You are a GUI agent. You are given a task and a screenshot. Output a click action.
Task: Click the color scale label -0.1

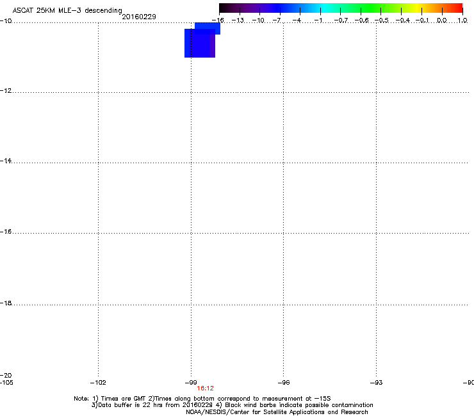(x=422, y=20)
